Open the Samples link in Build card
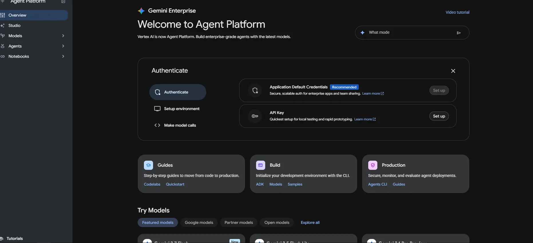Image resolution: width=533 pixels, height=243 pixels. point(295,184)
